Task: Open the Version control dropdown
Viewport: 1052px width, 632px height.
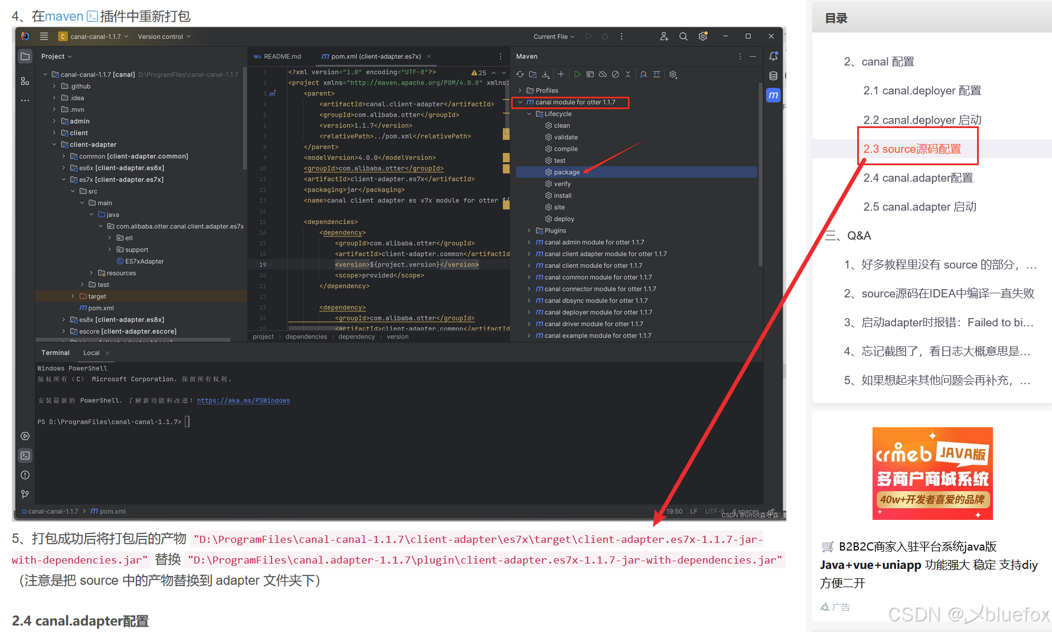Action: [164, 37]
